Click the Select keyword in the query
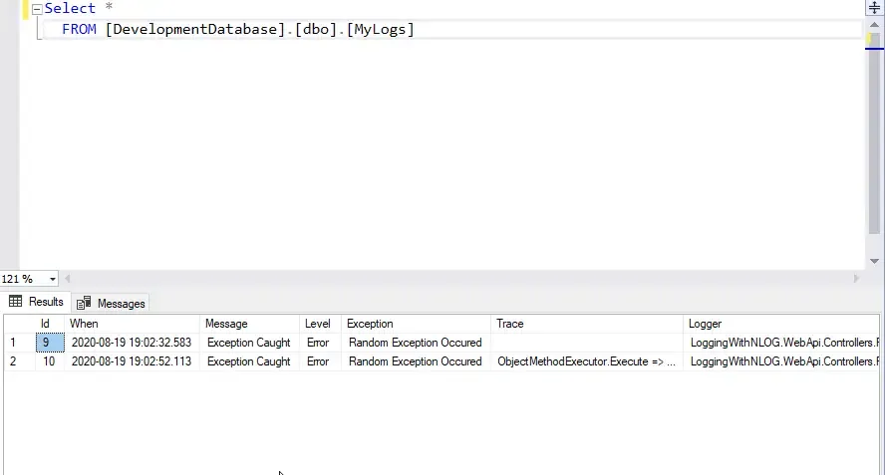Image resolution: width=885 pixels, height=475 pixels. click(x=70, y=8)
